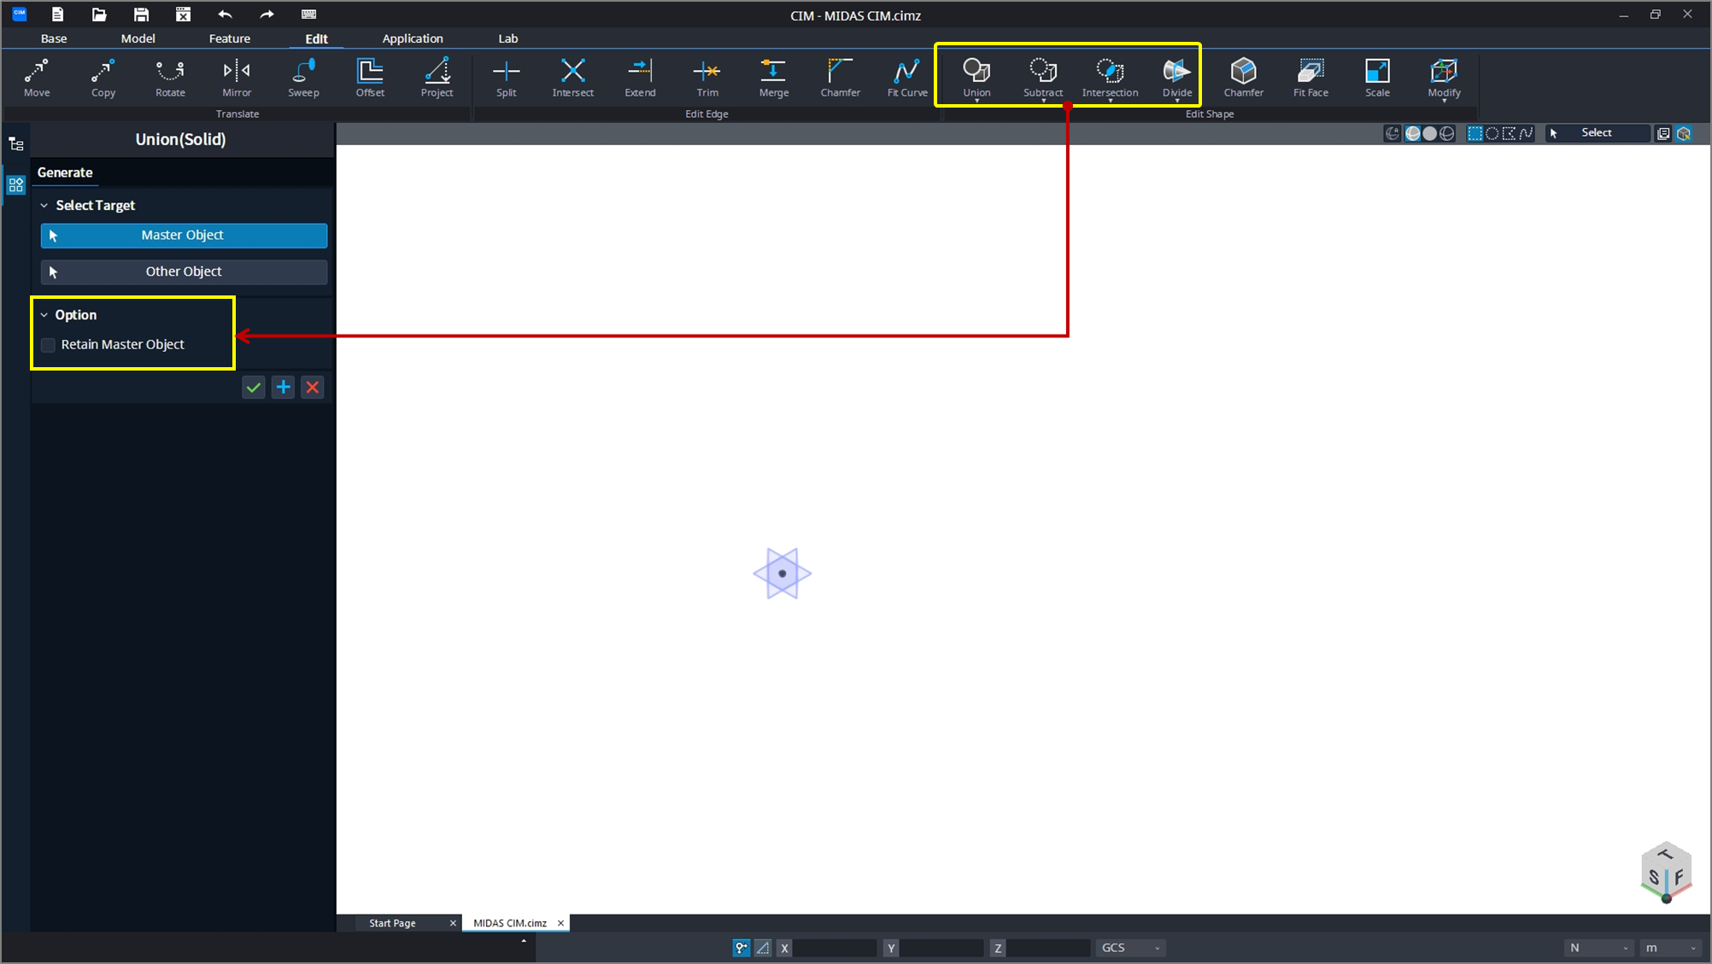Open the Divide dropdown arrow

tap(1176, 101)
